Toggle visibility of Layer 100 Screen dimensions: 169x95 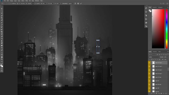click(x=149, y=88)
